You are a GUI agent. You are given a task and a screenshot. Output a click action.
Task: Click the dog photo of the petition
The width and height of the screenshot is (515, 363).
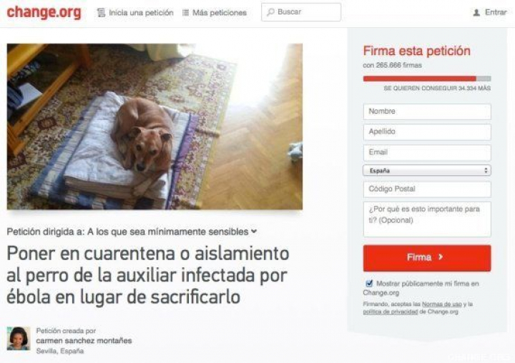point(154,126)
